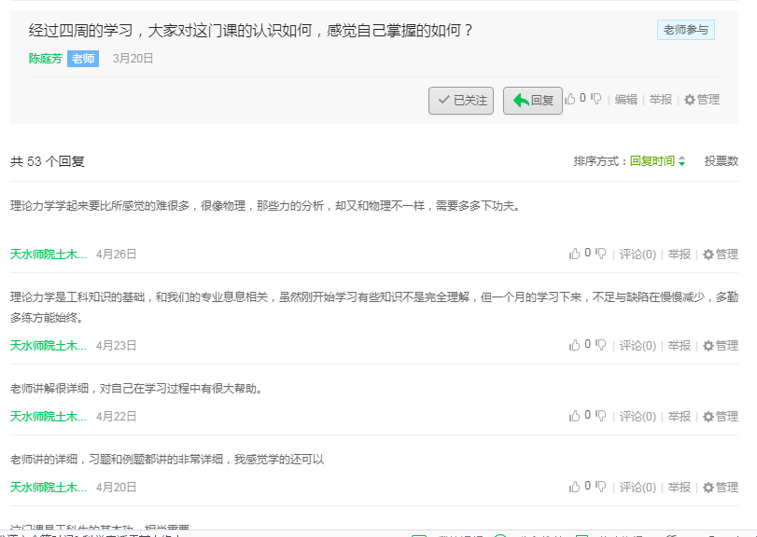757x537 pixels.
Task: Sort replies by 回复时间
Action: coord(657,161)
